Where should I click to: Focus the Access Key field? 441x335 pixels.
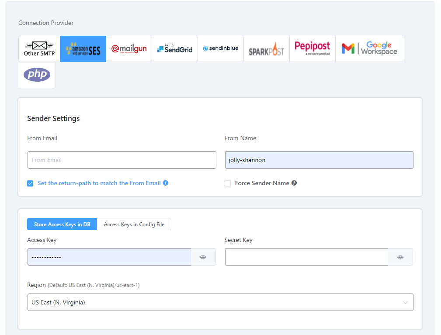click(109, 257)
